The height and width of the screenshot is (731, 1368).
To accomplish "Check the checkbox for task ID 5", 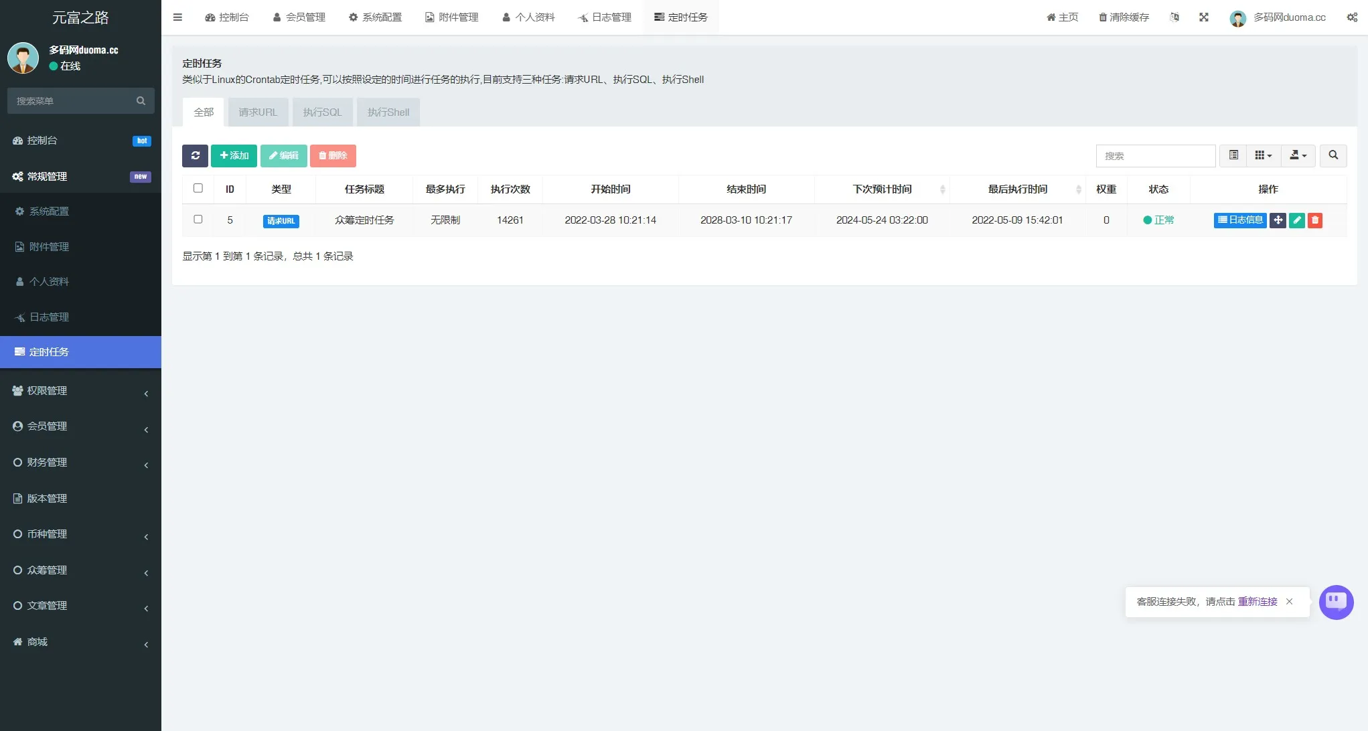I will 198,219.
